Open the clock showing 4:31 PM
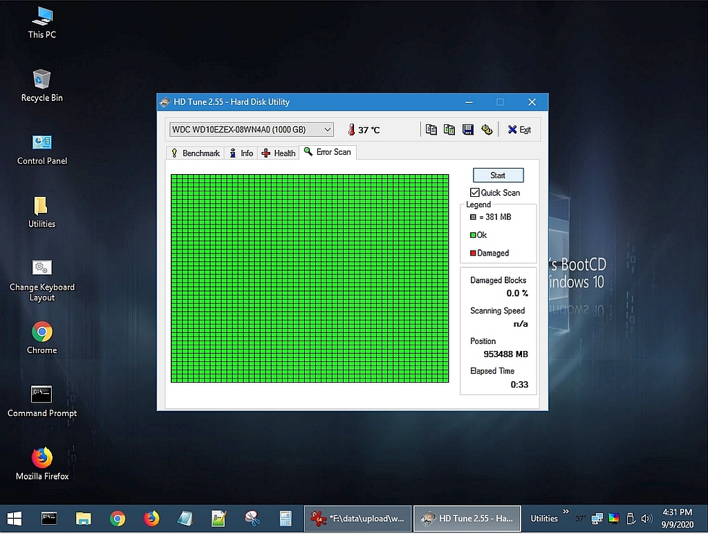The width and height of the screenshot is (708, 534). [x=677, y=519]
